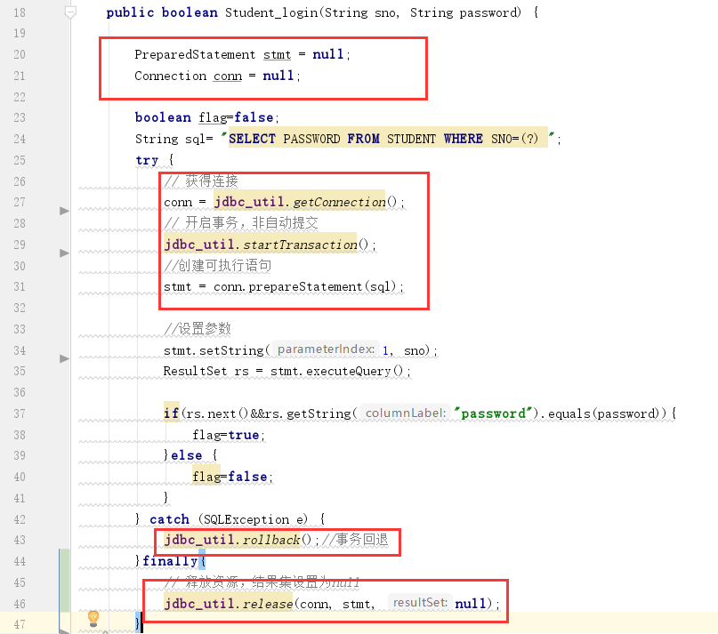Click rs.next() call on line 37
This screenshot has width=718, height=634.
(217, 414)
